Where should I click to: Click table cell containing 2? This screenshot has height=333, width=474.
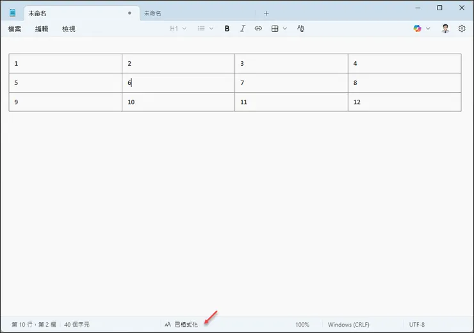coord(178,64)
